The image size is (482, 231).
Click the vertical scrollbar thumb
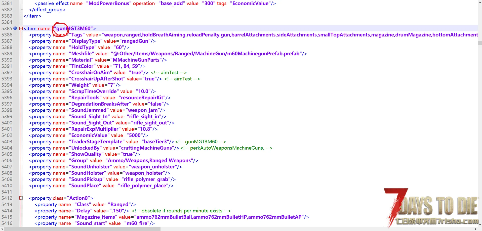click(480, 43)
